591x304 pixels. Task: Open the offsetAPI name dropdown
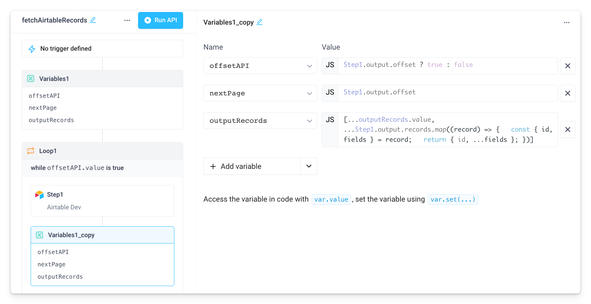[309, 66]
